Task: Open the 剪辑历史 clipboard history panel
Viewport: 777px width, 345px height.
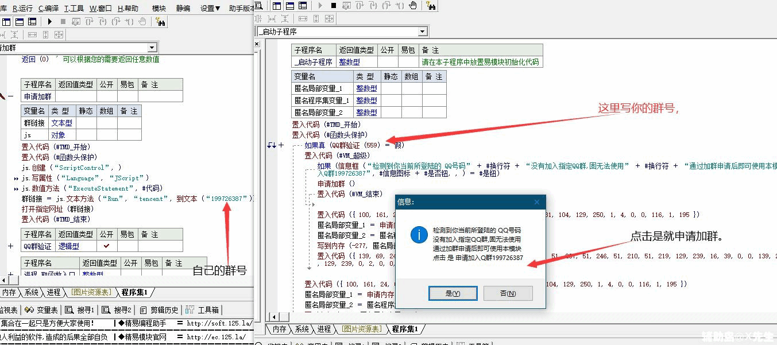Action: point(159,310)
